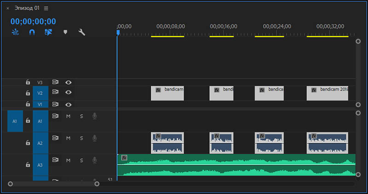The width and height of the screenshot is (368, 194).
Task: Enable voice-over record on A2
Action: [x=95, y=138]
